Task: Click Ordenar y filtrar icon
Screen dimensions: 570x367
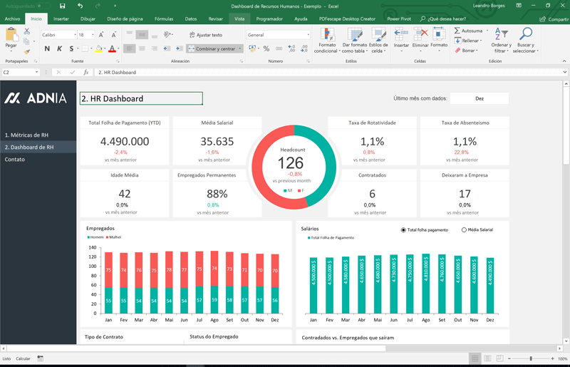Action: 502,35
